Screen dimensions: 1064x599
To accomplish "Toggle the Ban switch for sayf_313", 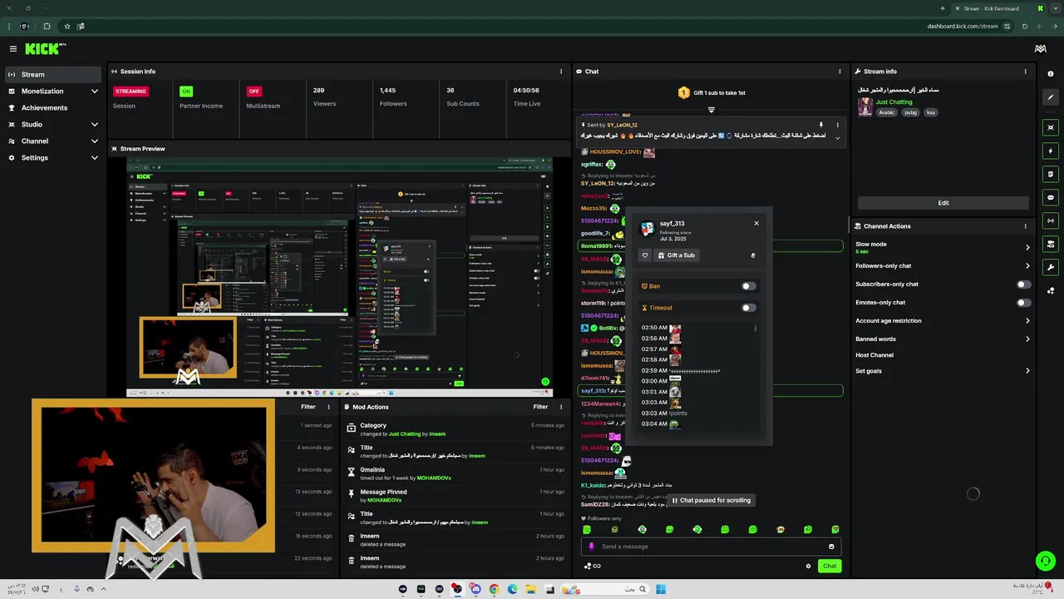I will [x=749, y=286].
